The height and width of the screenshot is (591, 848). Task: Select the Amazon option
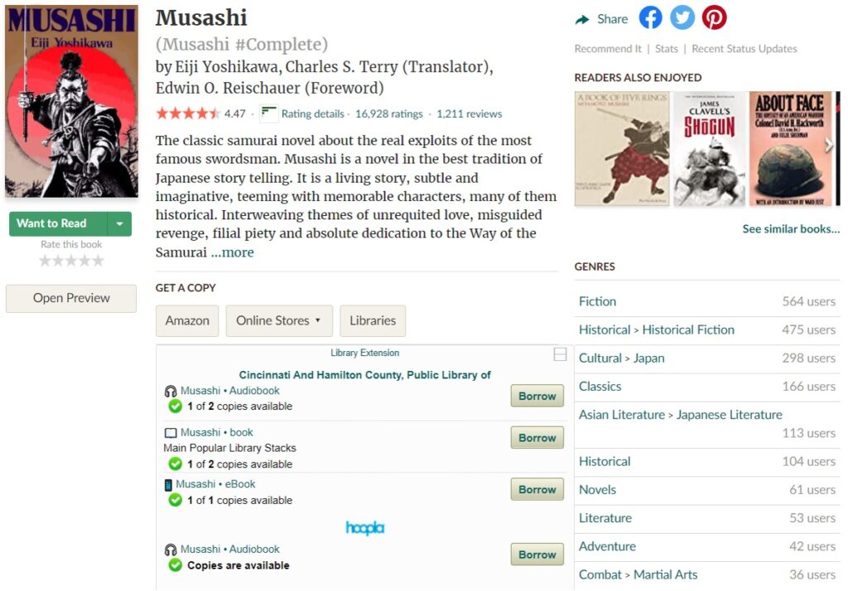tap(187, 320)
